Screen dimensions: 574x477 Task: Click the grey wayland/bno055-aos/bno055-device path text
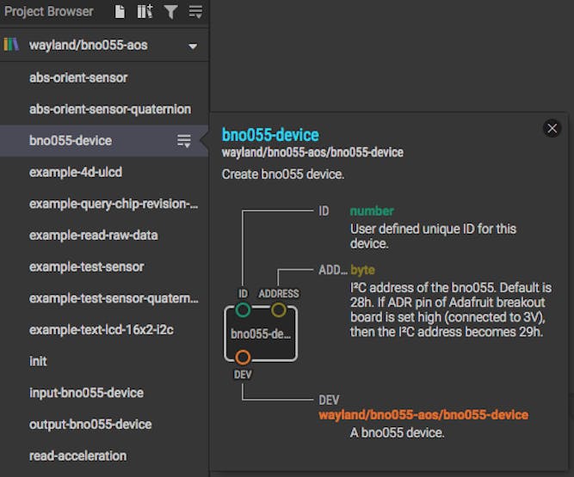[x=312, y=152]
